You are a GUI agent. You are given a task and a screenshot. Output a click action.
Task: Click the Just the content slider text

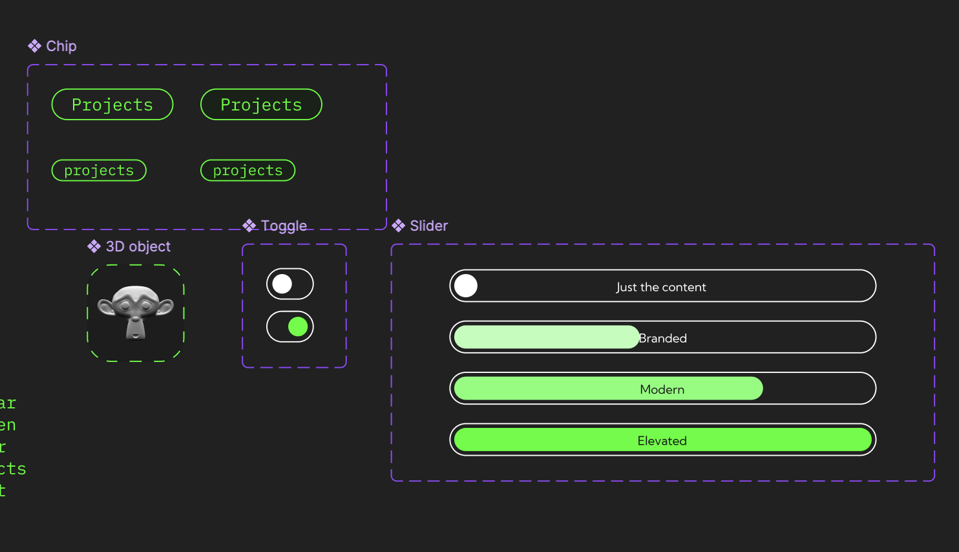coord(661,287)
